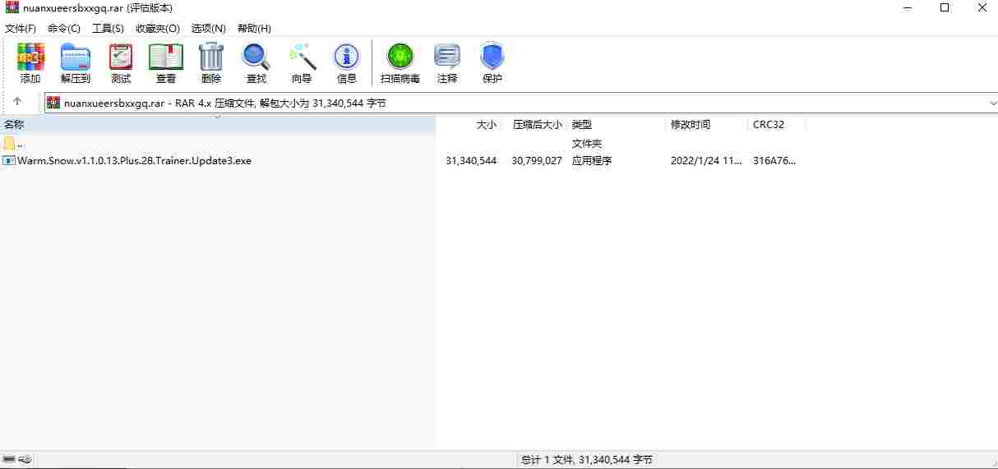Open the Comment (注释) toolbar icon

[x=447, y=63]
